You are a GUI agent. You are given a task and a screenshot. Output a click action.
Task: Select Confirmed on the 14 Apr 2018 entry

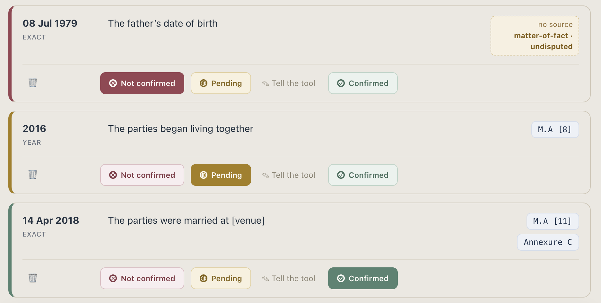(x=363, y=278)
